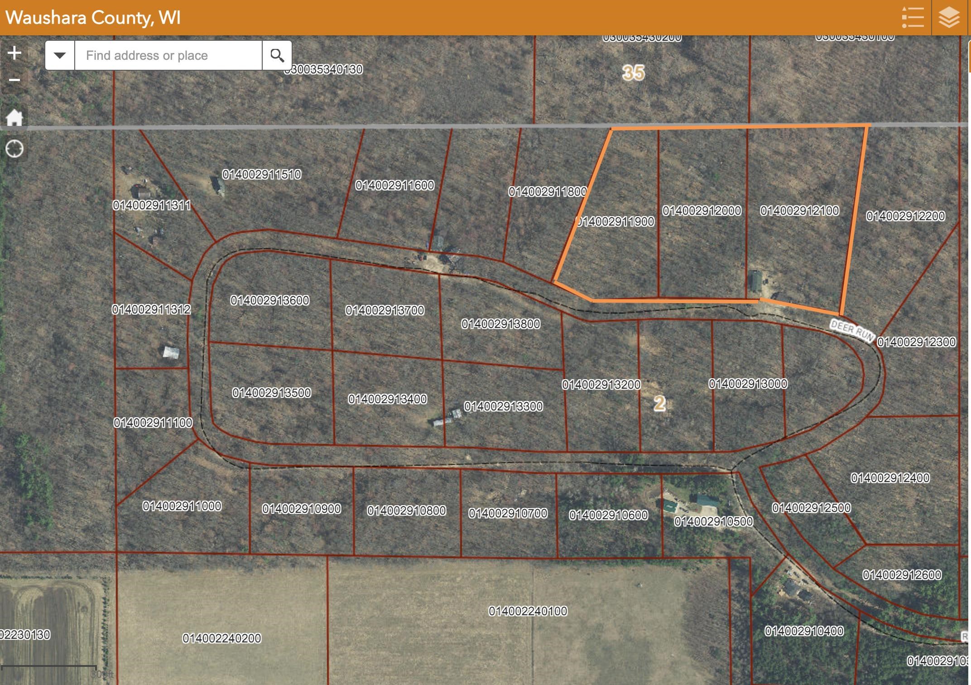The image size is (971, 685).
Task: Select parcel 014002913600 label
Action: coord(270,300)
